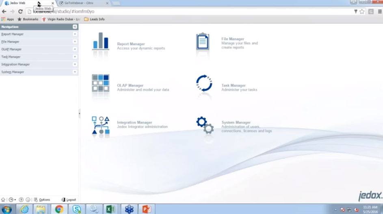Select Task Manager in navigation list
The image size is (383, 214).
(11, 57)
